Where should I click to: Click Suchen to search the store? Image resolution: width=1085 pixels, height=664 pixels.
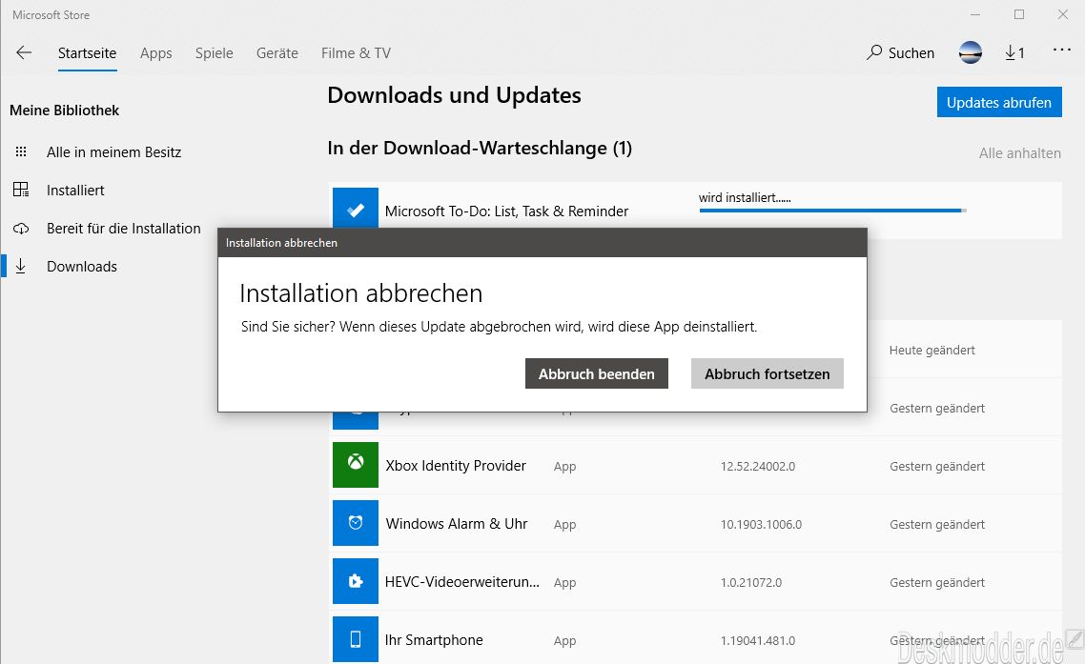[900, 53]
